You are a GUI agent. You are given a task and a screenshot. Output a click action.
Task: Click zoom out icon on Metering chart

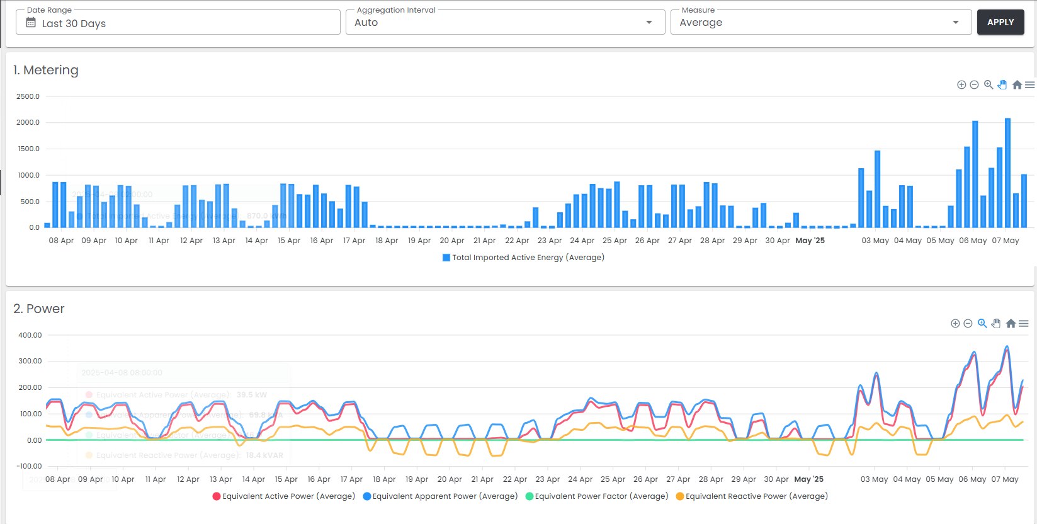(974, 85)
